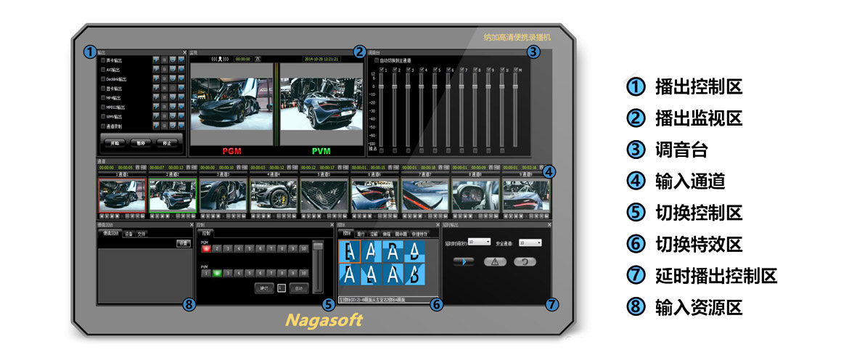Click the 暂停 pause button
This screenshot has height=363, width=849.
click(141, 143)
